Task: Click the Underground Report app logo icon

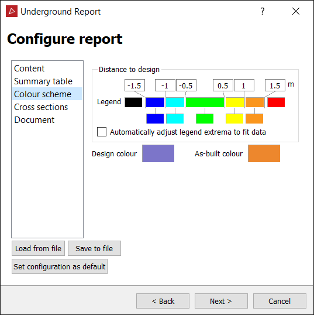Action: [x=12, y=11]
